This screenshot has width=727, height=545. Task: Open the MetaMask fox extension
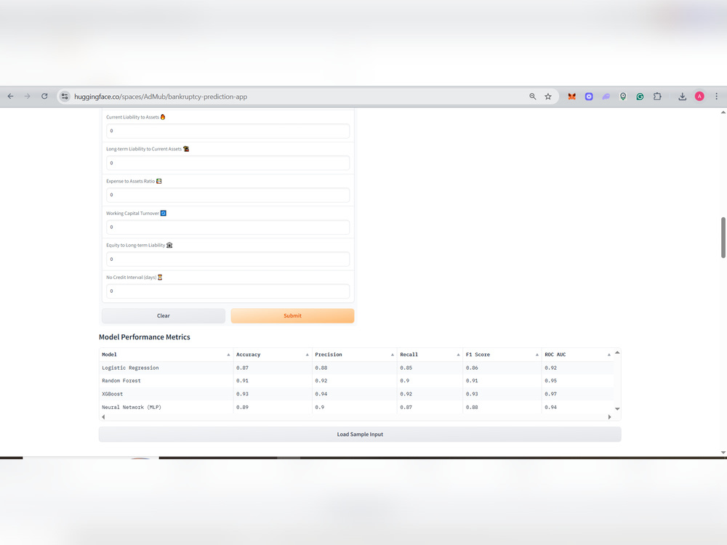(571, 97)
